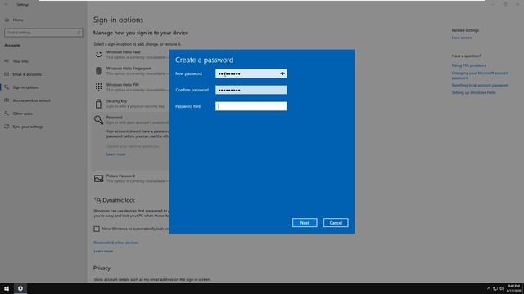
Task: Click the network icon in system tray
Action: click(x=495, y=288)
